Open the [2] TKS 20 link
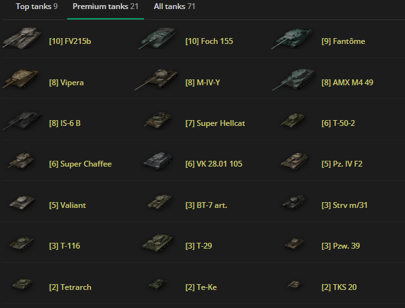 [x=339, y=287]
